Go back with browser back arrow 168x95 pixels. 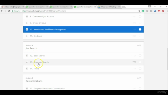click(x=2, y=11)
